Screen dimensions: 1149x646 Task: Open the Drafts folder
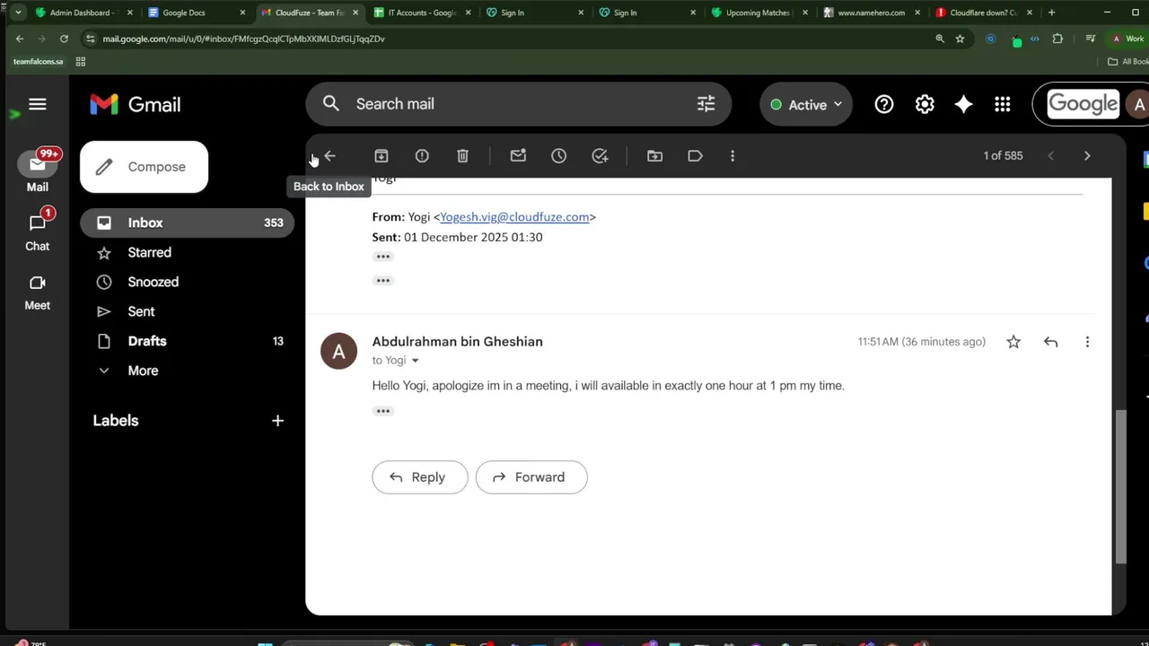click(x=187, y=341)
